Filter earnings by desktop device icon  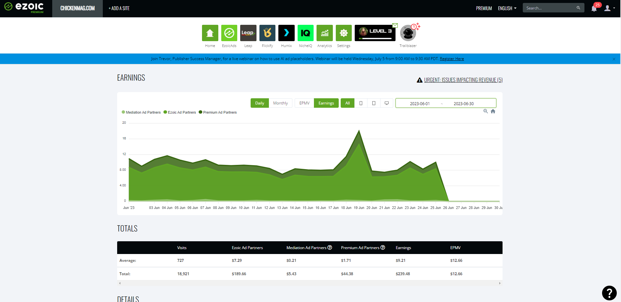point(387,103)
